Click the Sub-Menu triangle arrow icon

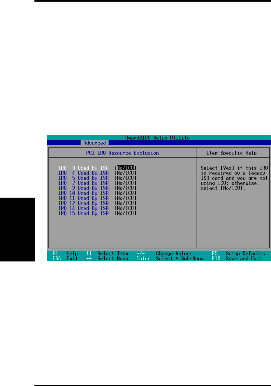point(177,258)
